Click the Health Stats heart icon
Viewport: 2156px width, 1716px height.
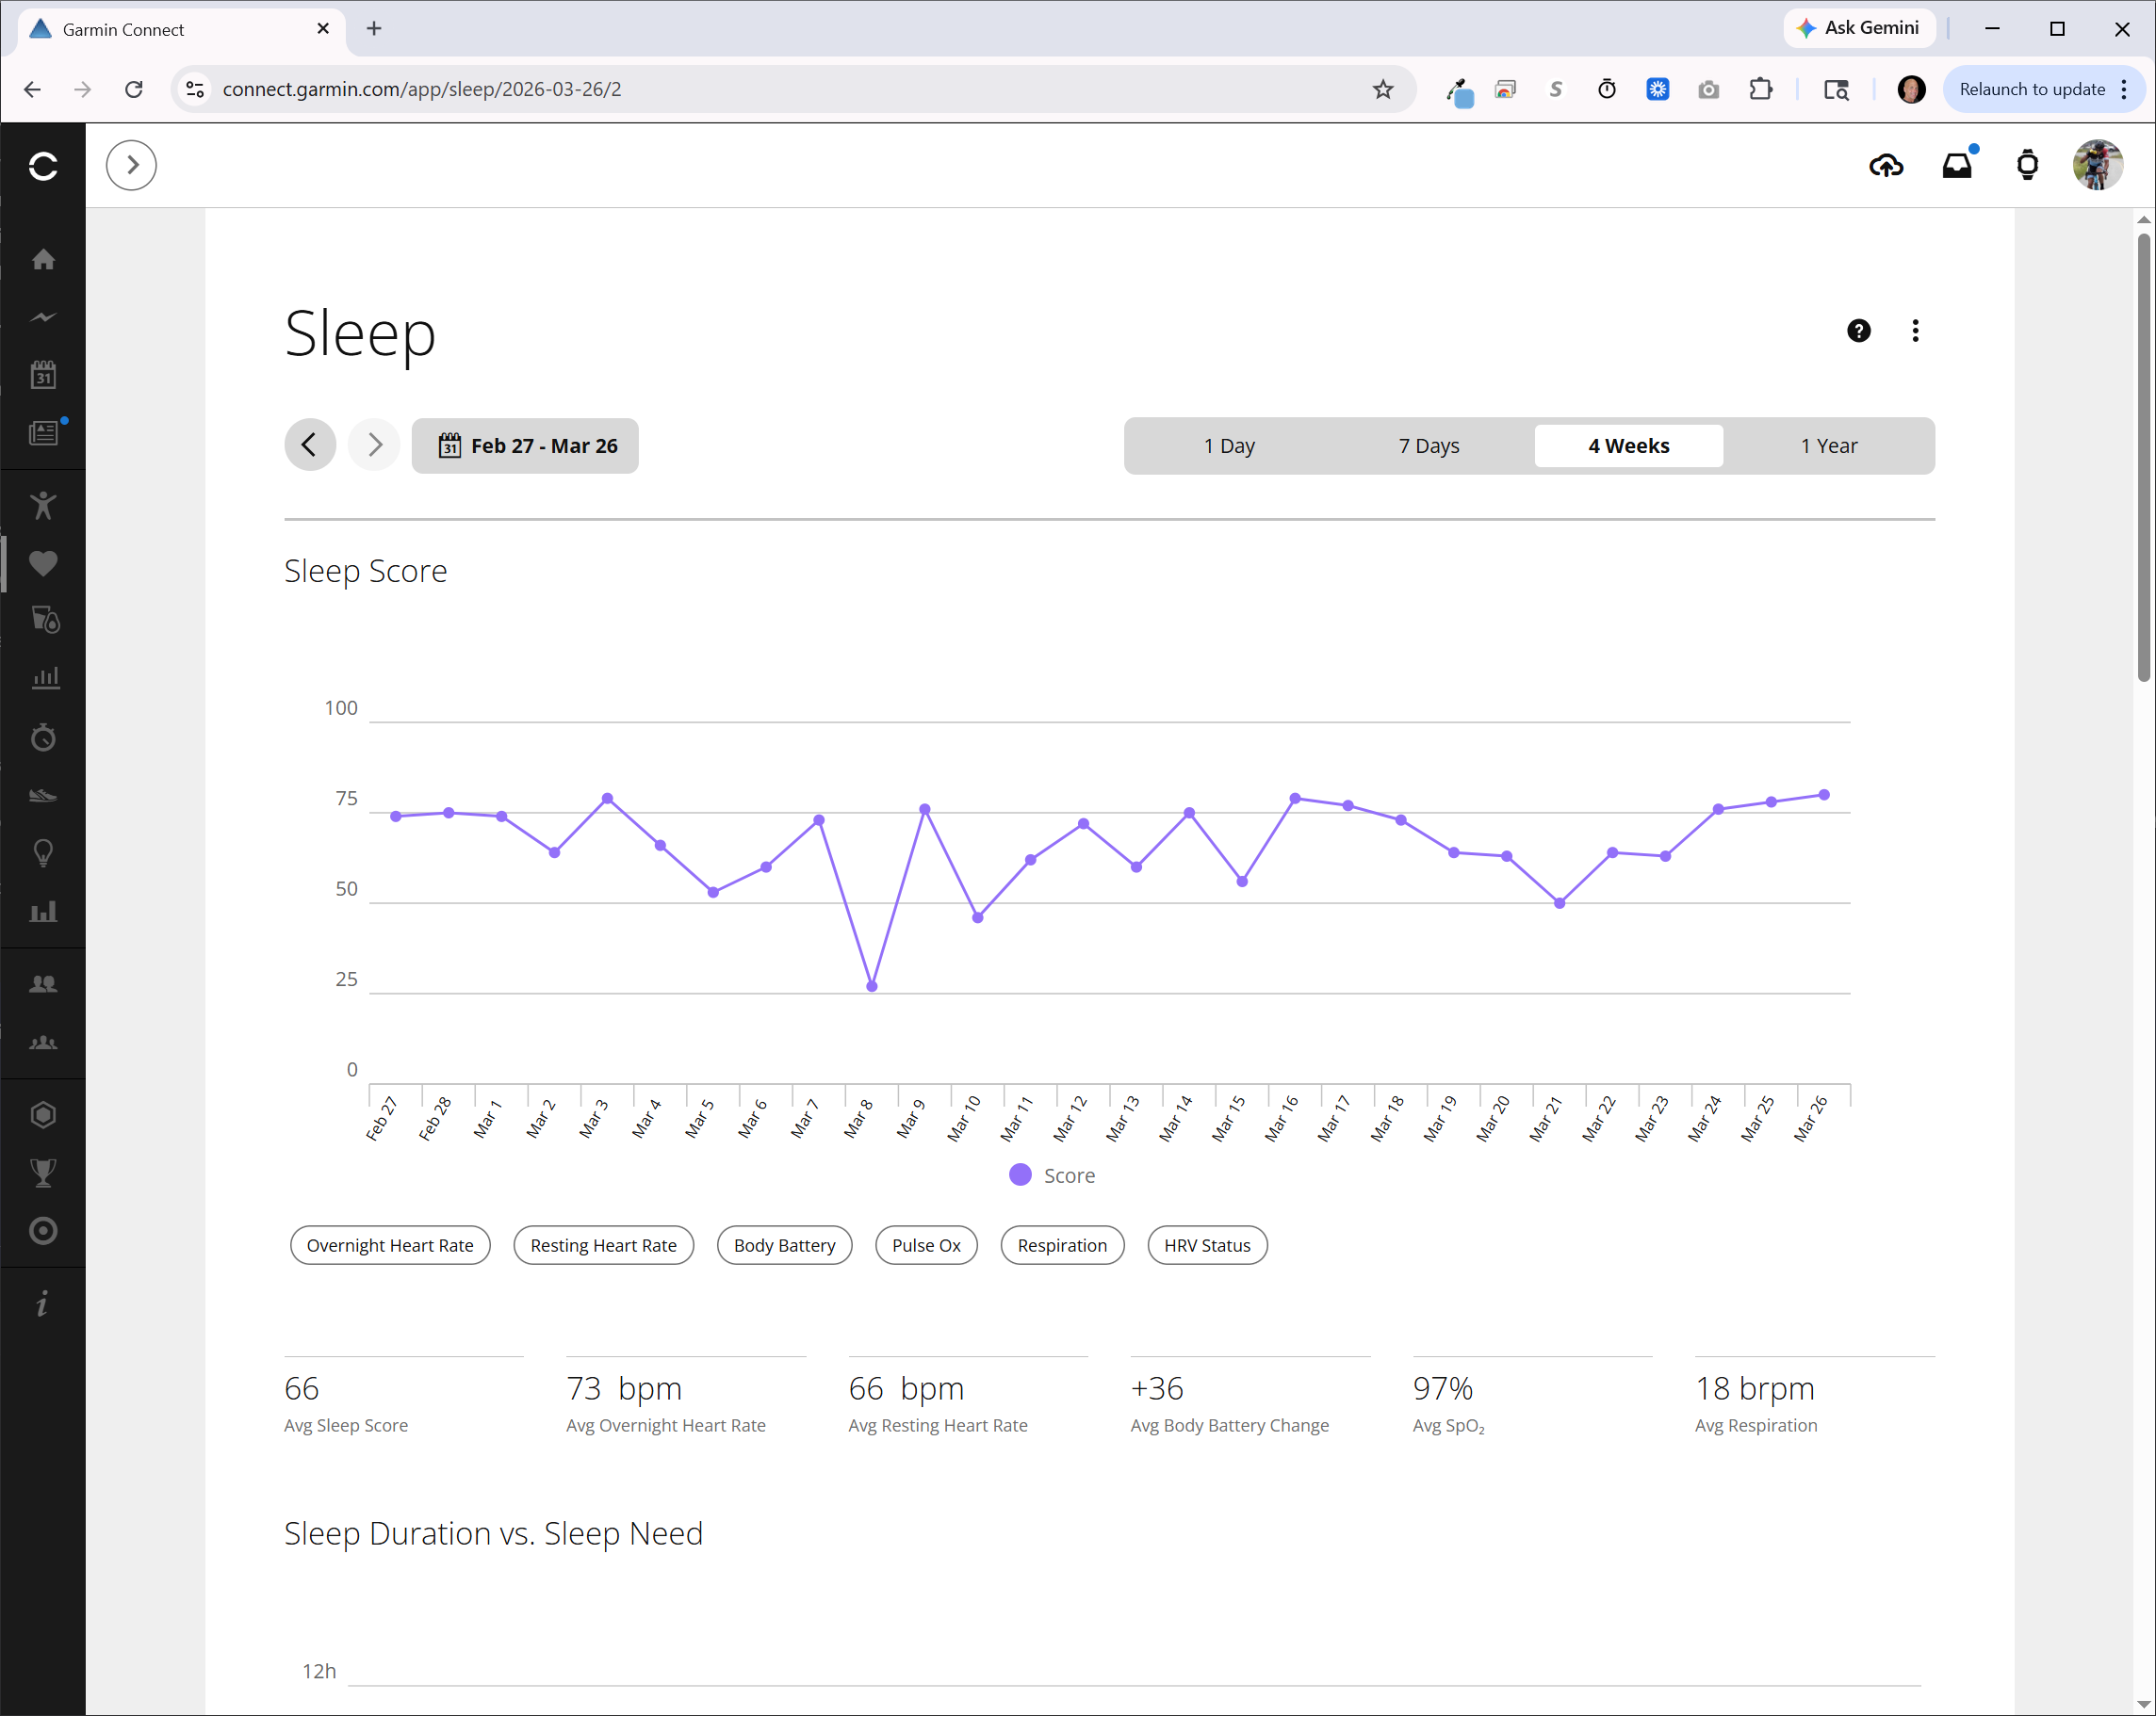(43, 563)
